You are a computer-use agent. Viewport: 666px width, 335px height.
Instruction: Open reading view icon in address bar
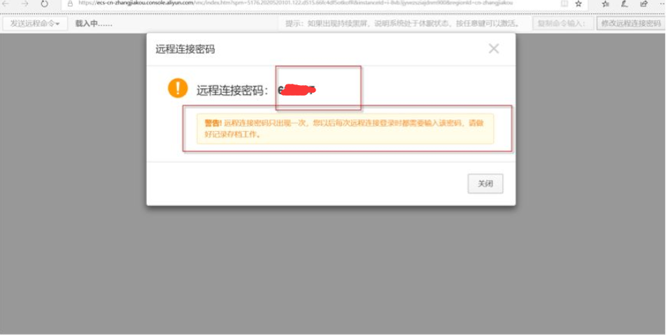click(x=564, y=3)
